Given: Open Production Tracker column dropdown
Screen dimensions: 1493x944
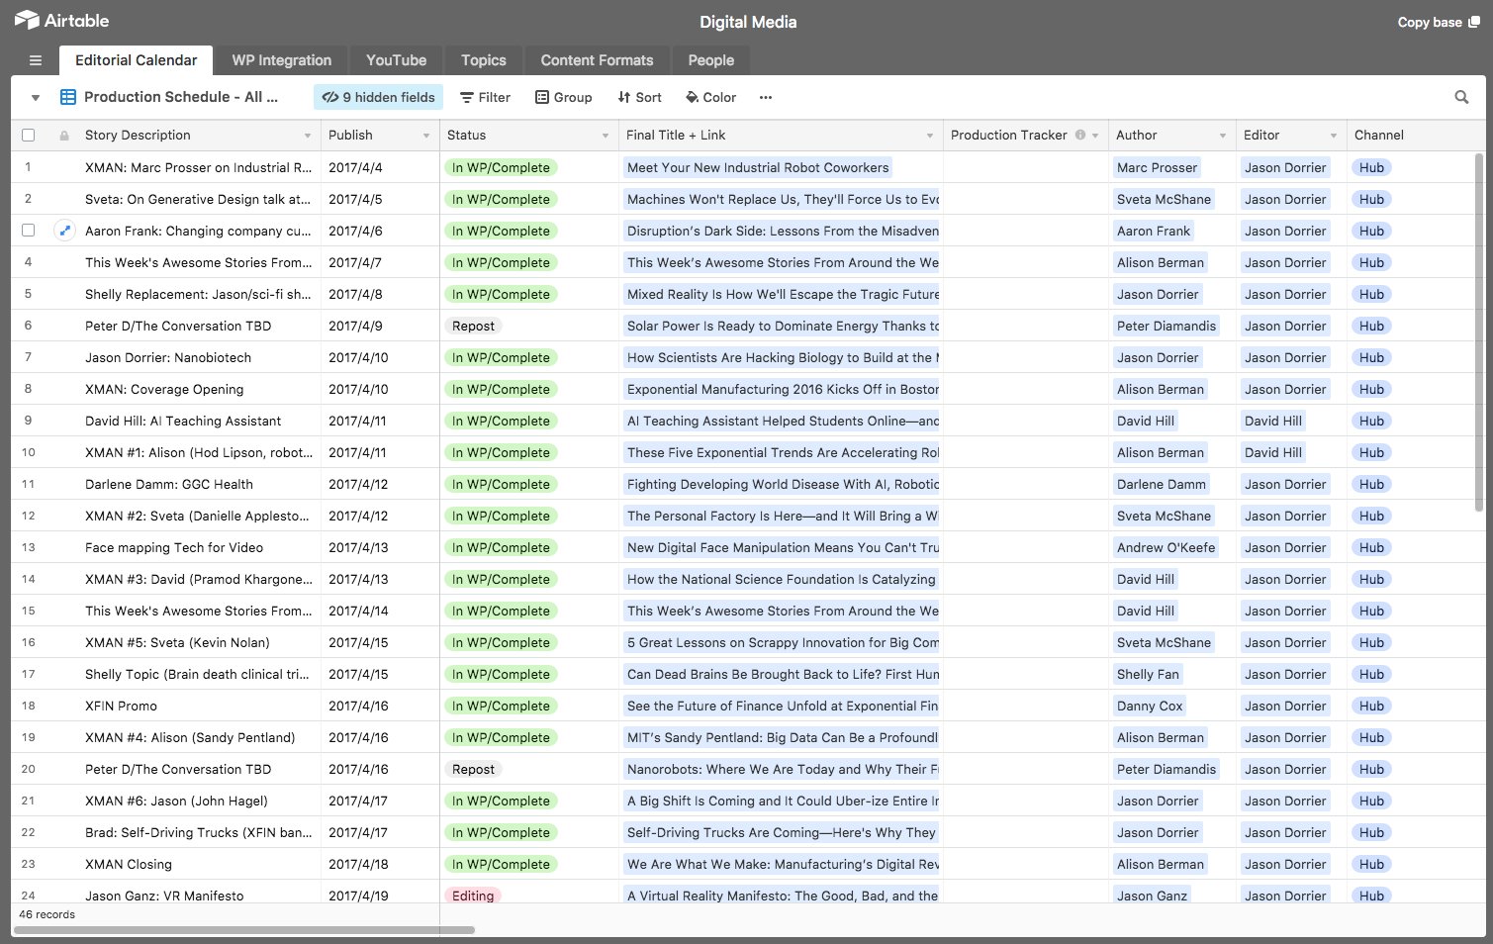Looking at the screenshot, I should click(x=1095, y=136).
